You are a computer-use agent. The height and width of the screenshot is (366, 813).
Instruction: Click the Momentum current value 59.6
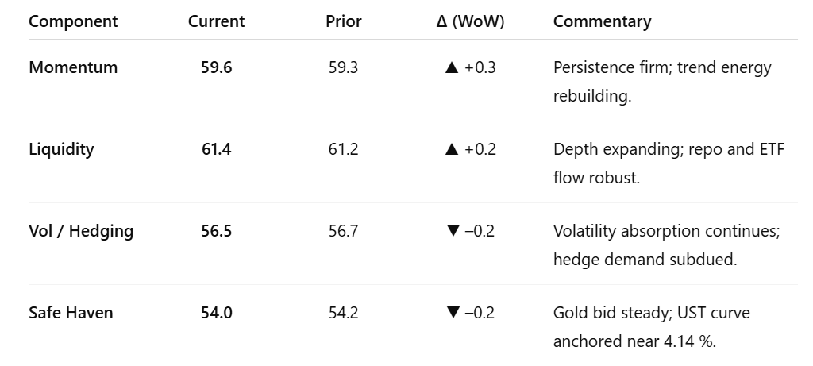point(216,68)
